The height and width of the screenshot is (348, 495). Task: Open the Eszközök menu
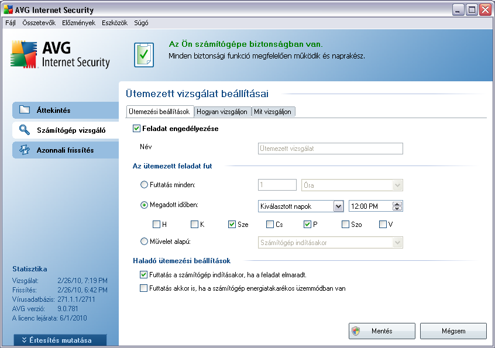coord(115,23)
